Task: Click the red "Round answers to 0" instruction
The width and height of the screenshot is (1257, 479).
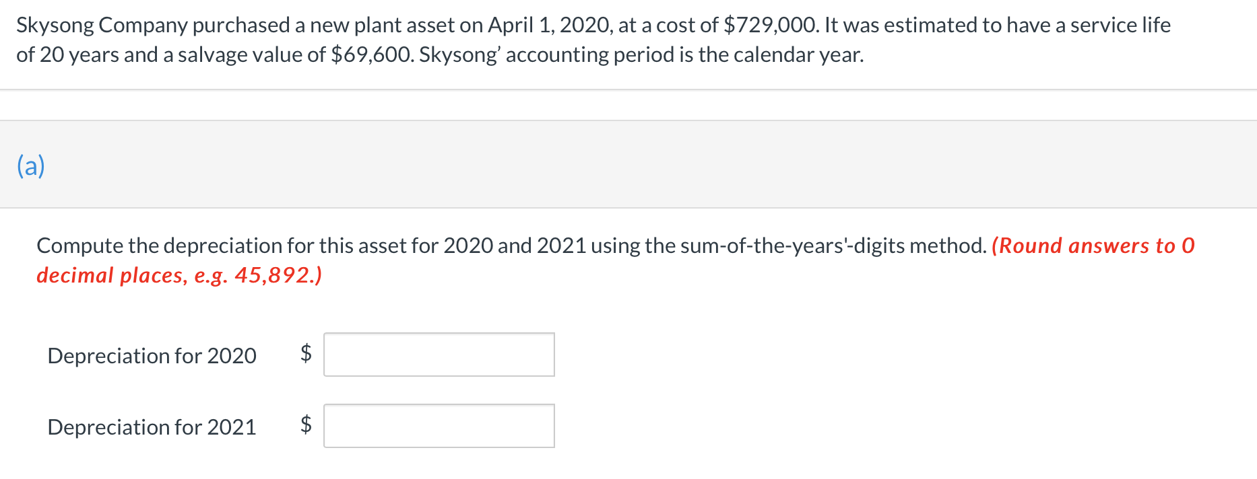Action: click(1093, 246)
